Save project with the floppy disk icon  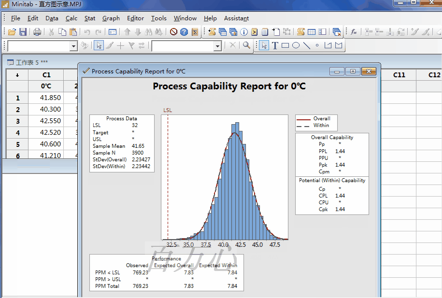(23, 32)
